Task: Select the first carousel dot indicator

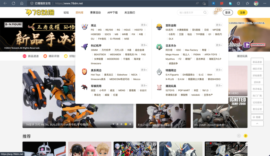Action: tap(113, 124)
